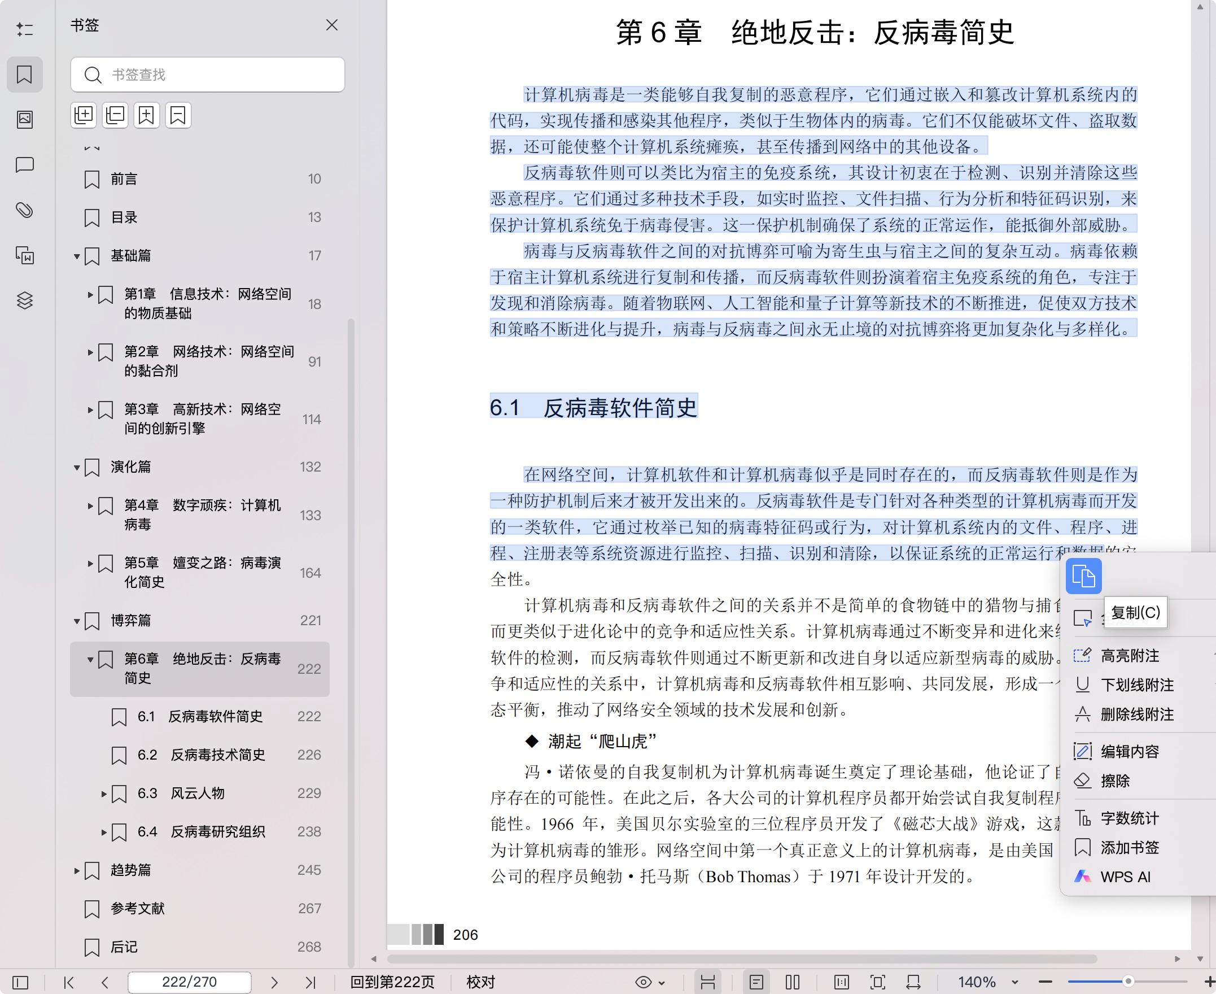Click the zoom out minus button
Screen dimensions: 1216x994
(x=1046, y=983)
